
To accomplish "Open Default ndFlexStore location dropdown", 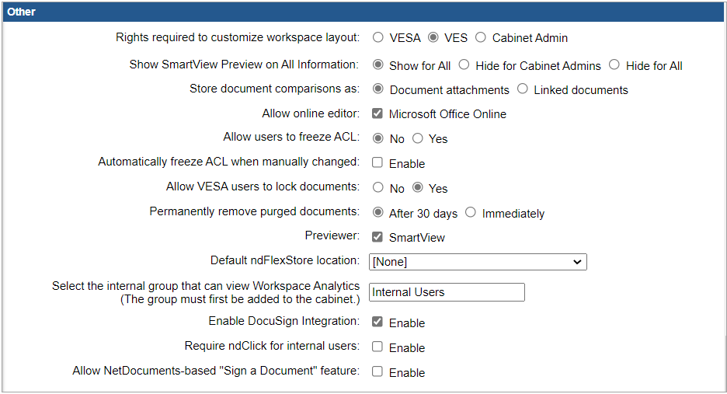I will pyautogui.click(x=478, y=262).
